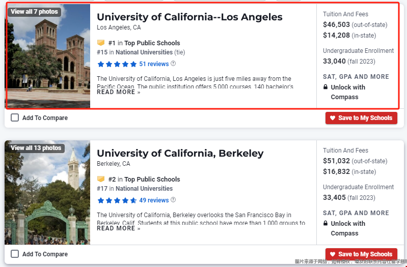Screen dimensions: 407x267
Task: Click the lock icon in UCLA's Unlock with Compass
Action: coord(325,87)
